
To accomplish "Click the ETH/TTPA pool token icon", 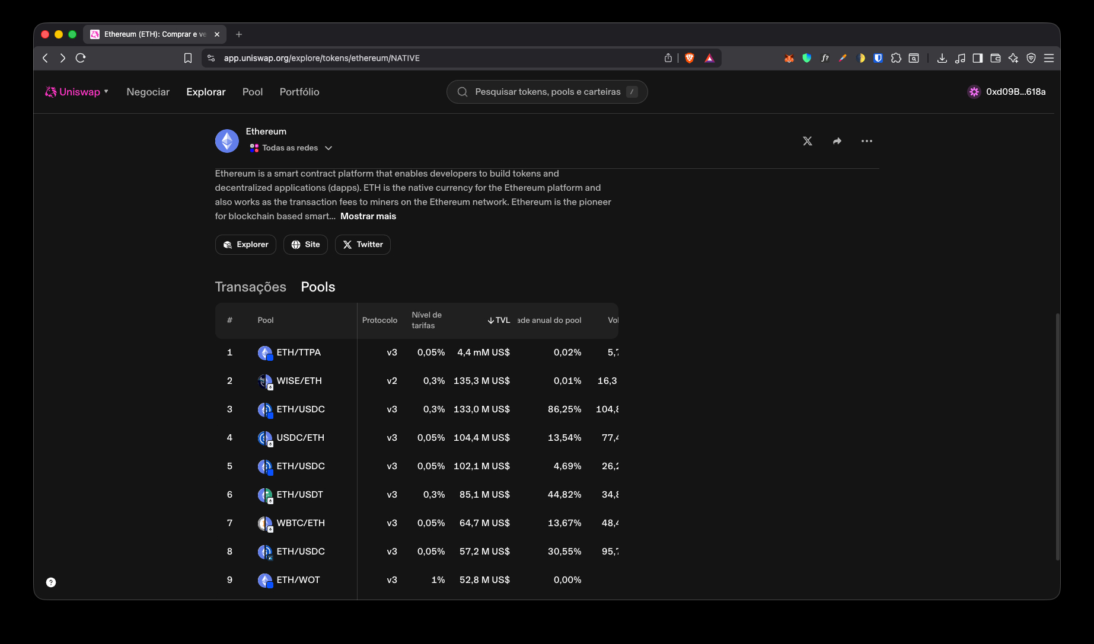I will pyautogui.click(x=265, y=353).
